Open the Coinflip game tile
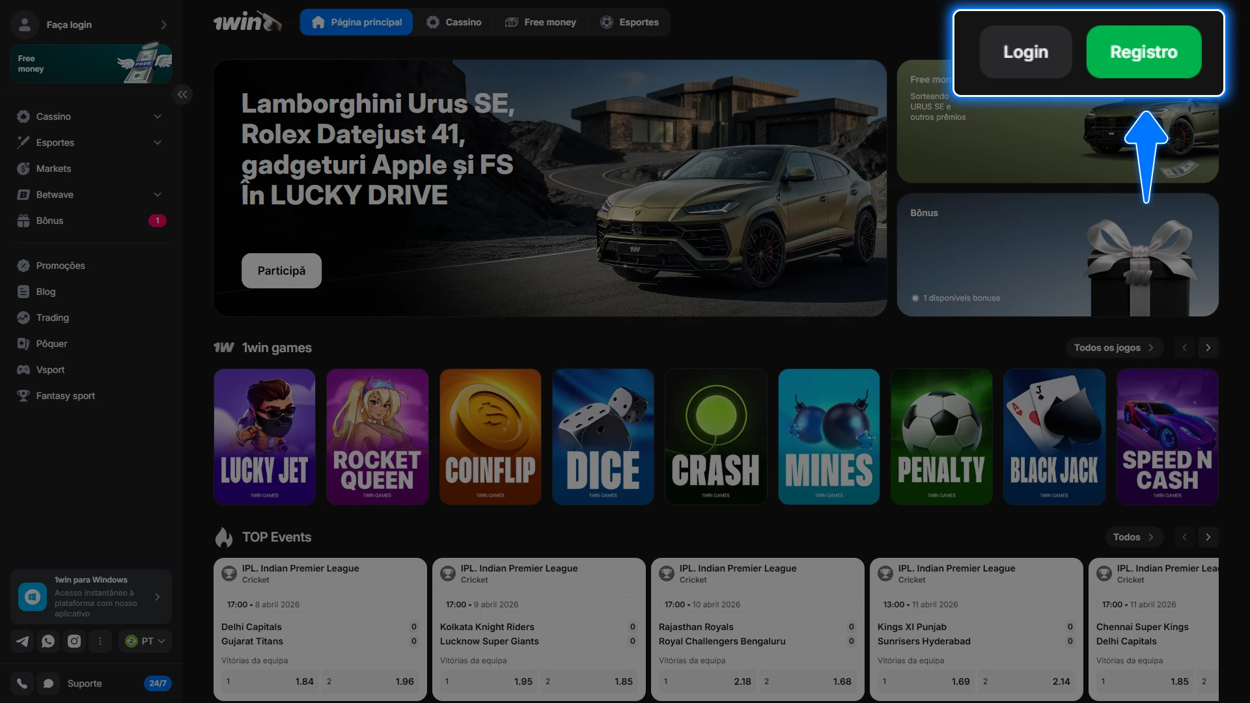The width and height of the screenshot is (1250, 703). click(490, 437)
